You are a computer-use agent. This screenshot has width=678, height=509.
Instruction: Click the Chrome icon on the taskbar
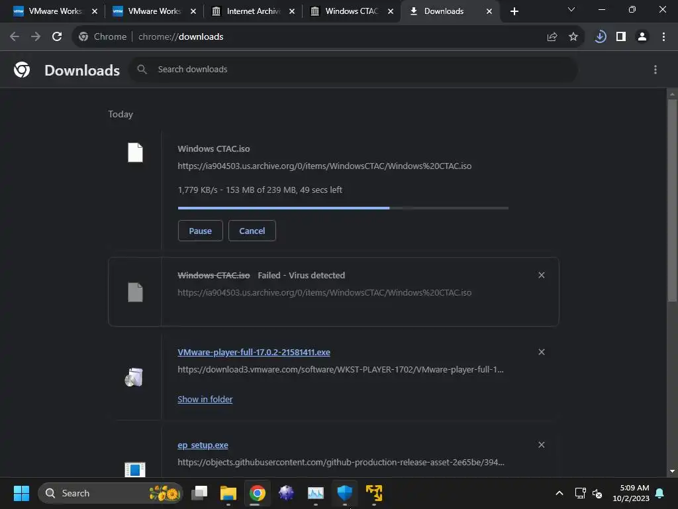pyautogui.click(x=258, y=493)
